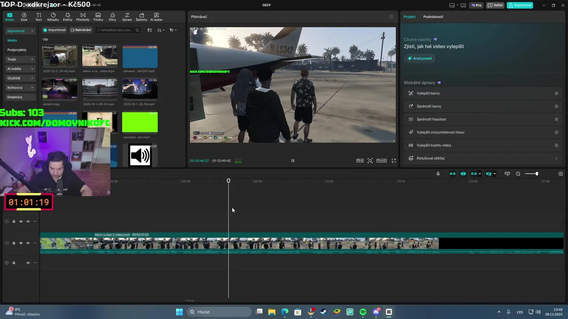The image size is (568, 319).
Task: Open the Nálepky stickers tab
Action: (53, 17)
